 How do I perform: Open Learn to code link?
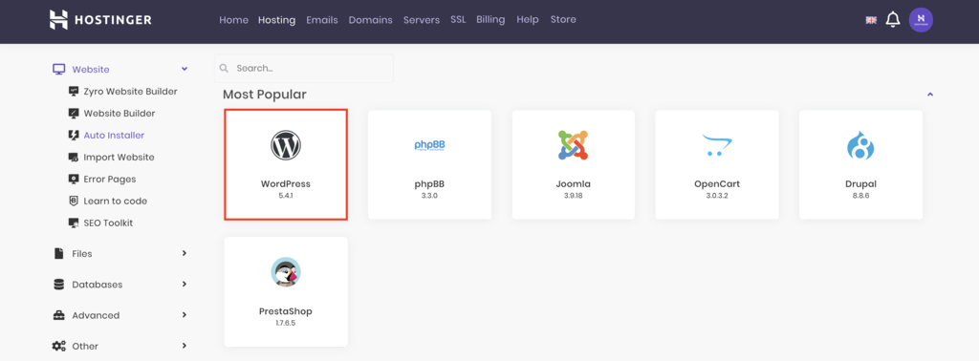pos(116,201)
